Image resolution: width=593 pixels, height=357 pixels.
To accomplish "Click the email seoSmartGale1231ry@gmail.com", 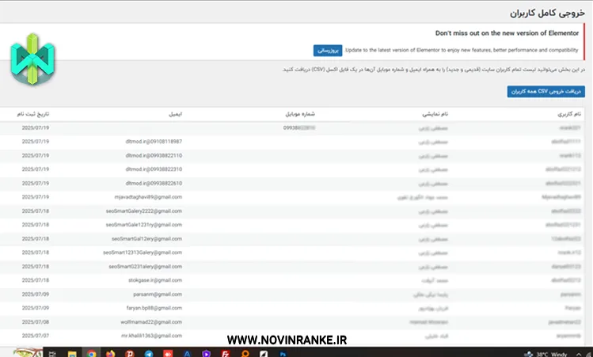I will pyautogui.click(x=144, y=225).
